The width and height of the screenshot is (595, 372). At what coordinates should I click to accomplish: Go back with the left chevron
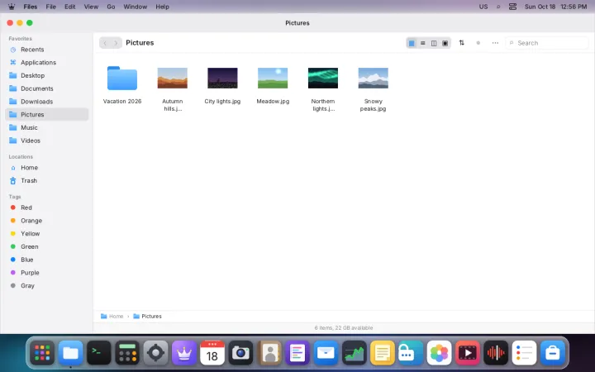coord(105,43)
